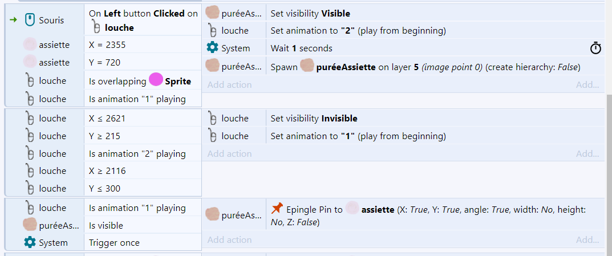Screen dimensions: 612x256
Task: Click the assiette icon in X = 2355
Action: 30,45
